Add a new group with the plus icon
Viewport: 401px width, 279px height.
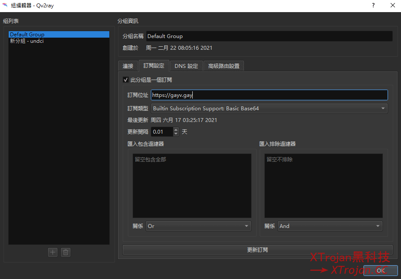(x=52, y=252)
